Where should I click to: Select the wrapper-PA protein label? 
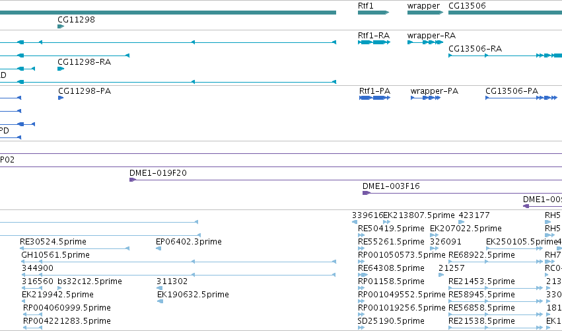coord(435,91)
